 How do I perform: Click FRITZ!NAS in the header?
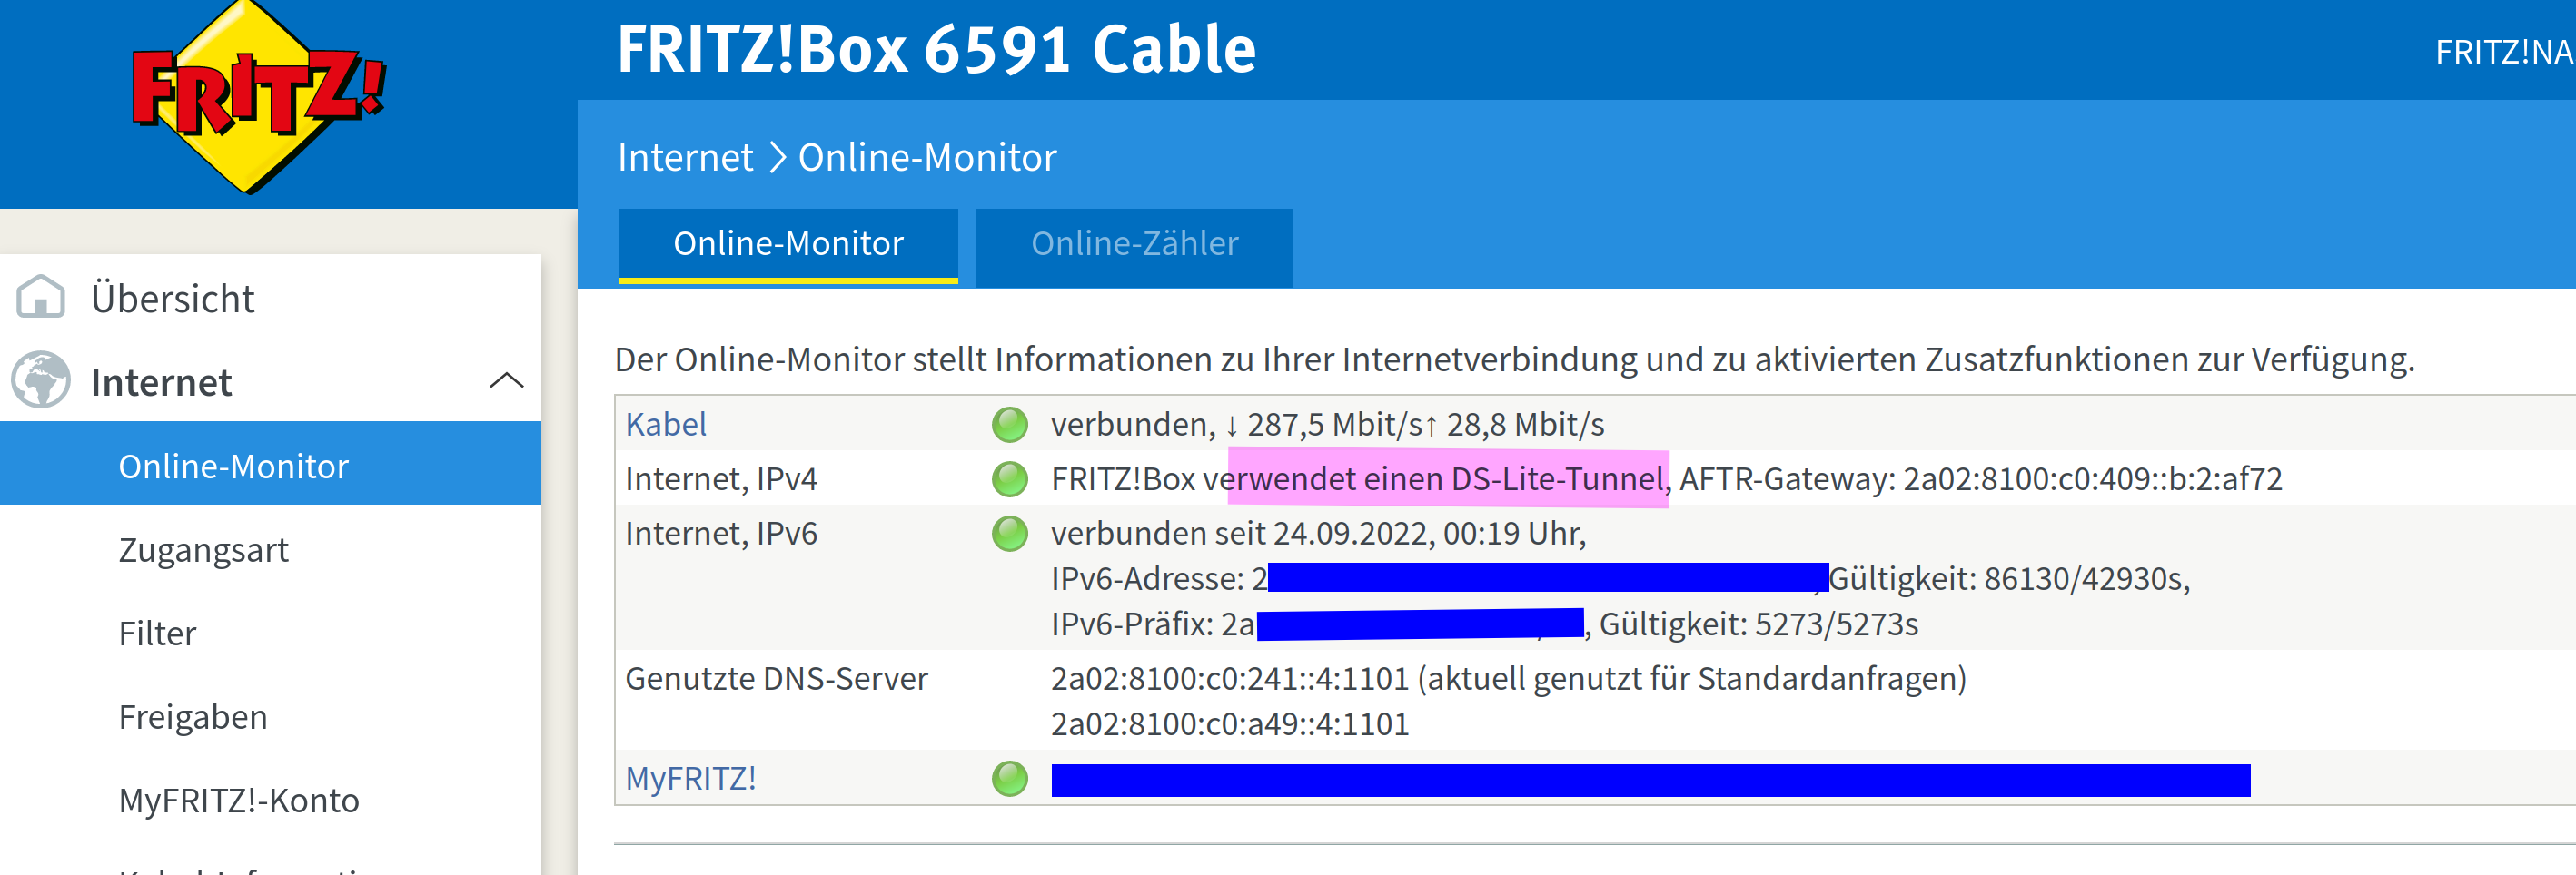click(2503, 52)
